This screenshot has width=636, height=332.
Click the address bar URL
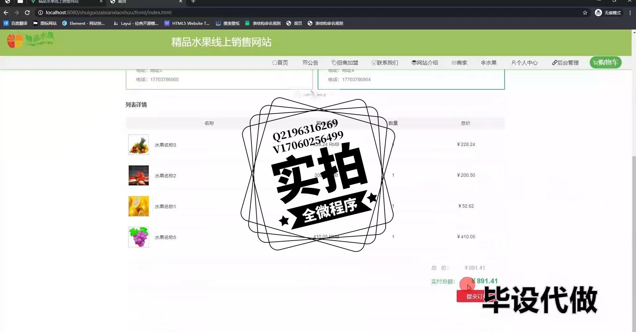pyautogui.click(x=109, y=13)
